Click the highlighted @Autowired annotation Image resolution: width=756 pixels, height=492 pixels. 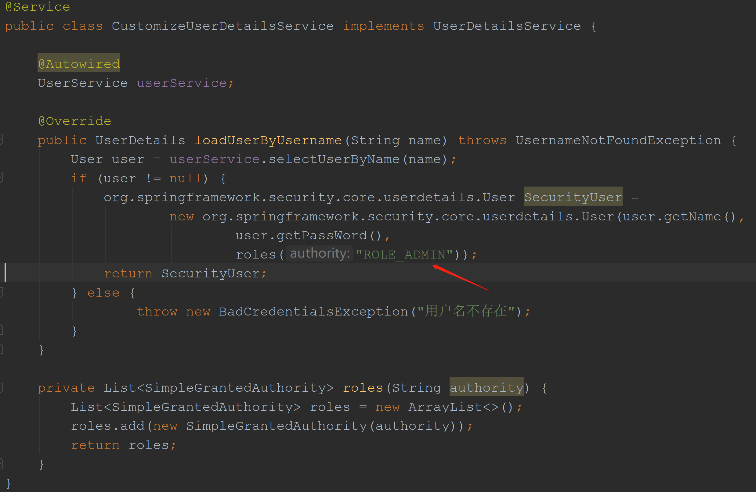pyautogui.click(x=79, y=63)
